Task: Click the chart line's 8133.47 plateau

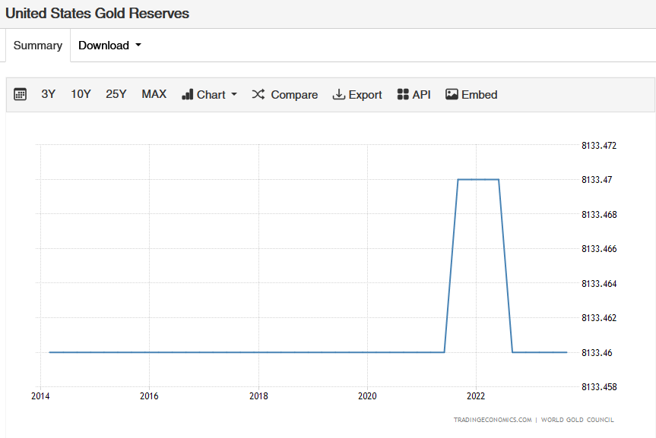Action: [x=478, y=180]
